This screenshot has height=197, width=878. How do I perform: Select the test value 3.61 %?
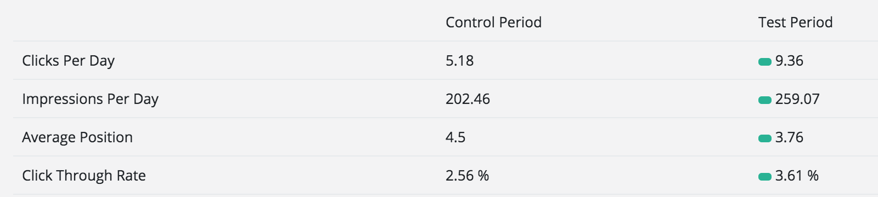(797, 176)
